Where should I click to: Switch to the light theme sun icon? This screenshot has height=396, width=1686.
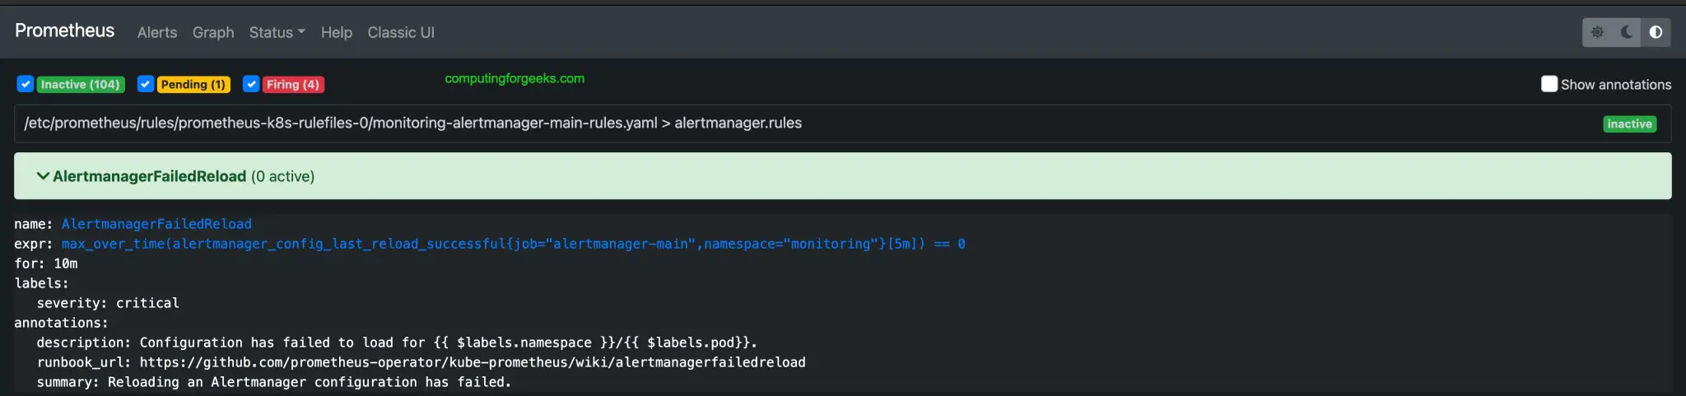[1597, 32]
